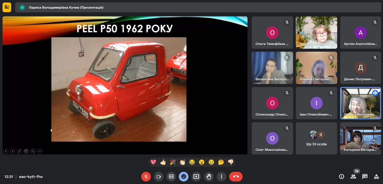Select Наталія Іванівна video tile
The height and width of the screenshot is (184, 383).
pos(317,33)
